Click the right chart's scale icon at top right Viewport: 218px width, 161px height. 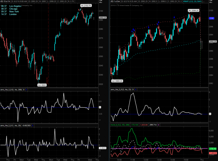(x=210, y=2)
